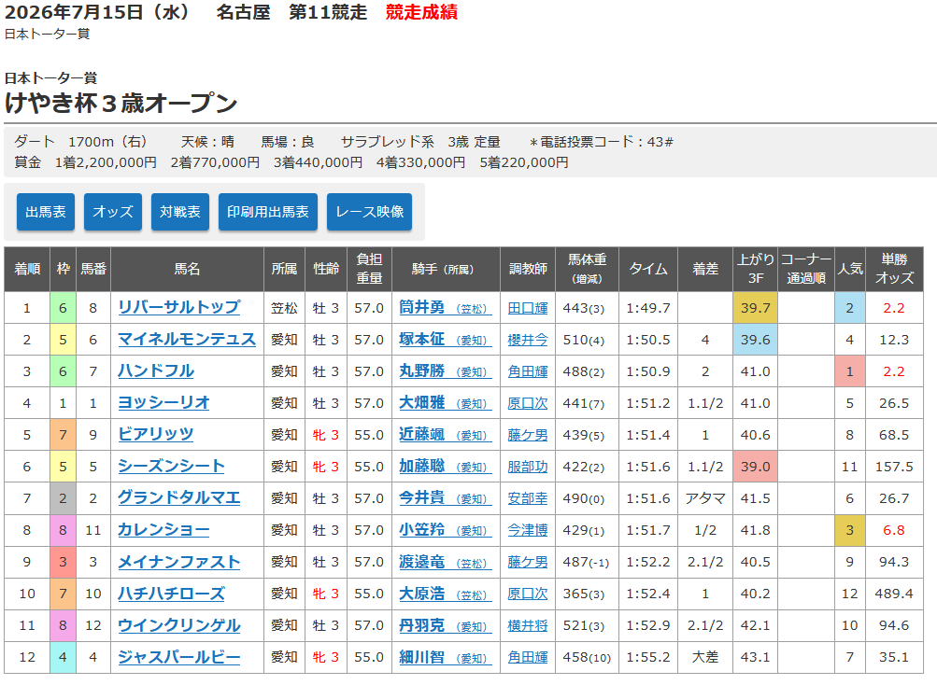Open horse シーズンシート page

(x=171, y=466)
